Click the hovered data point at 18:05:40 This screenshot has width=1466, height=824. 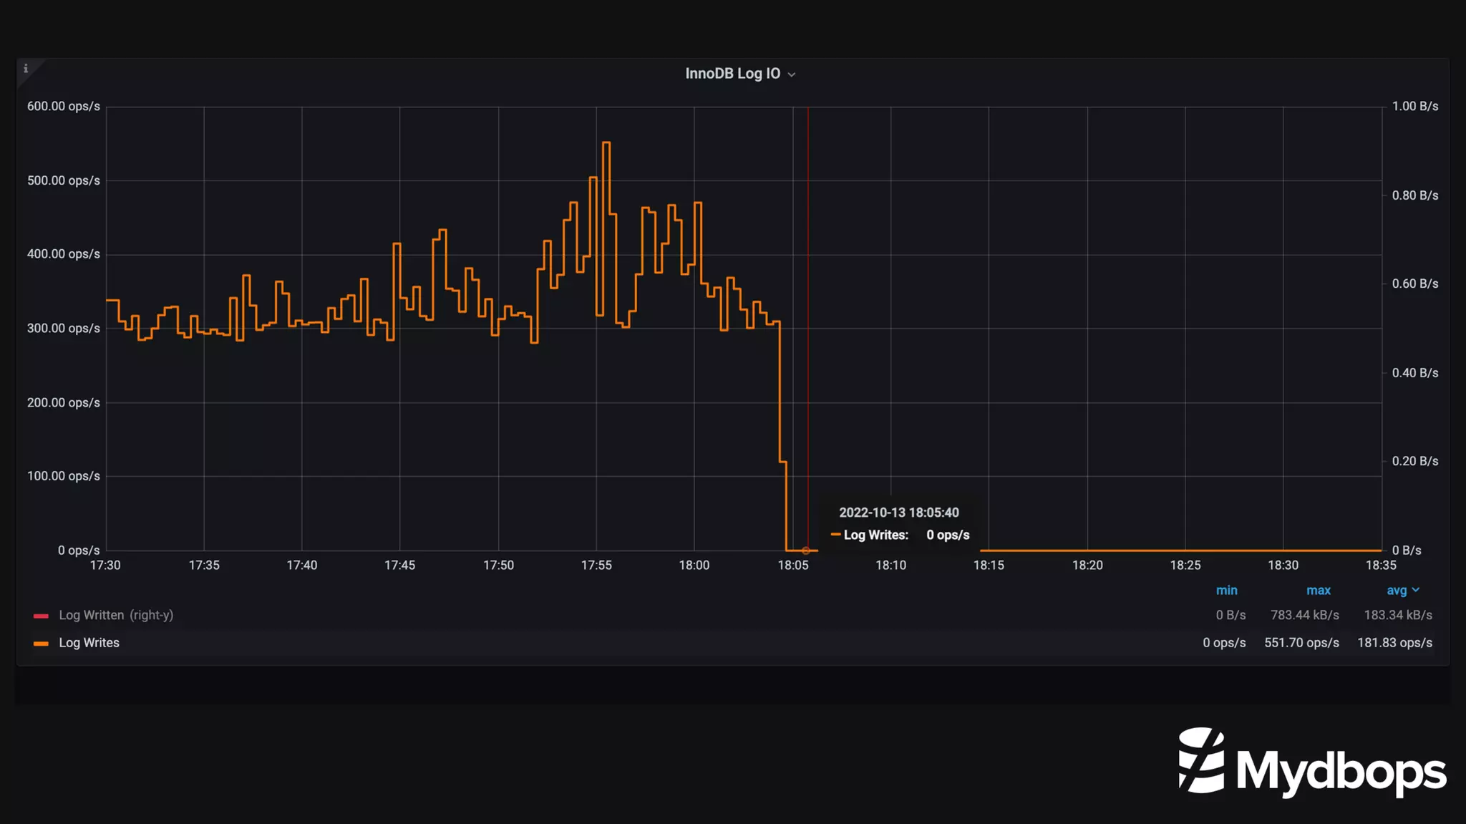(x=806, y=551)
